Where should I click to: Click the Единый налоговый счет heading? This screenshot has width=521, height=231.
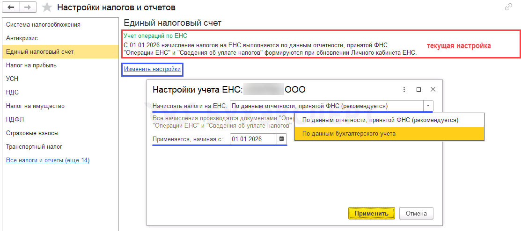click(x=172, y=23)
